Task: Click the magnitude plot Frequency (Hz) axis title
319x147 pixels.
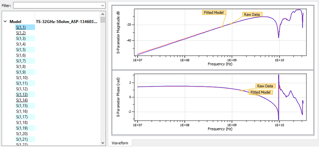Action: pyautogui.click(x=220, y=64)
